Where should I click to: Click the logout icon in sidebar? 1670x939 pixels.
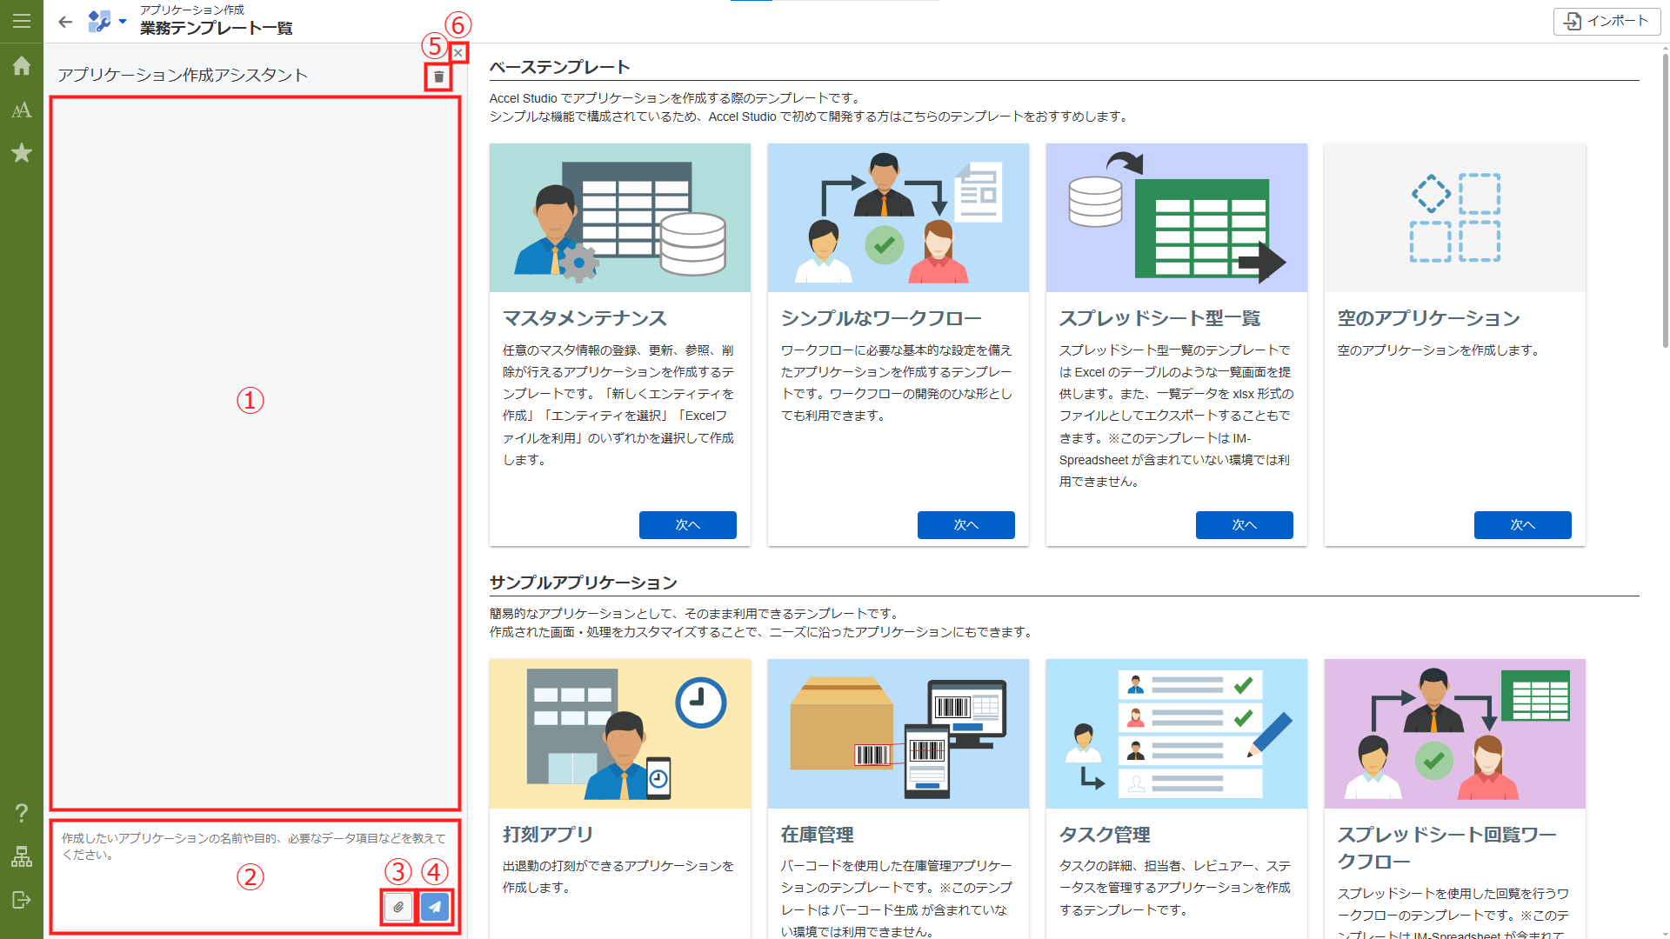tap(21, 900)
